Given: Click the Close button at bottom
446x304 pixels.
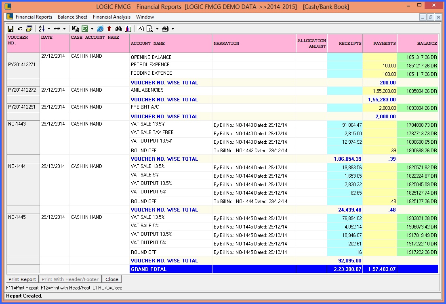Looking at the screenshot, I should [x=112, y=279].
